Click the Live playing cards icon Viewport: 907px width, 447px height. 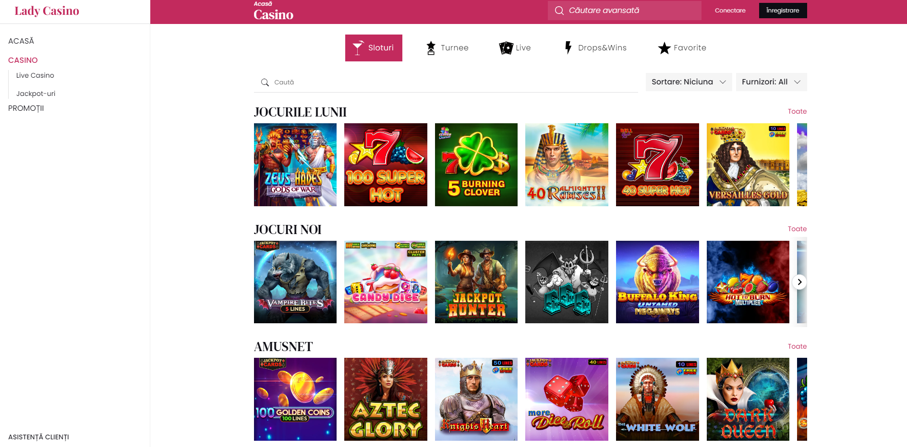pos(506,48)
